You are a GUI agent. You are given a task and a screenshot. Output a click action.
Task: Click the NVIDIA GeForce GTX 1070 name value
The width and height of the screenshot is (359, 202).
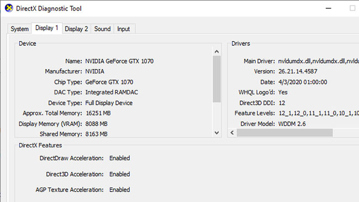tap(119, 61)
